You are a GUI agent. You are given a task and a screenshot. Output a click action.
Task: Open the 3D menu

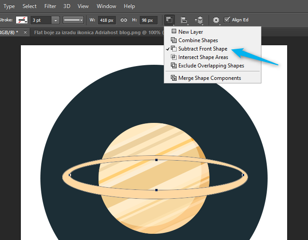(67, 6)
